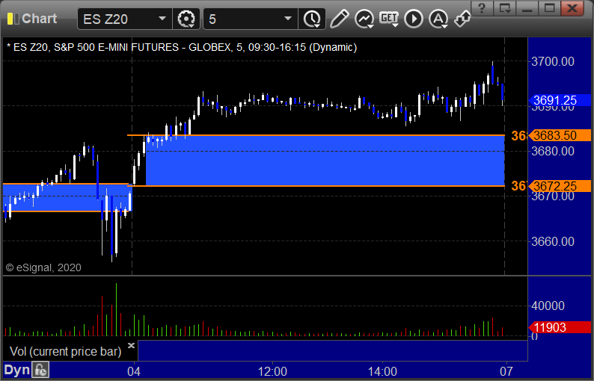Click the Chart window title text
Viewport: 594px width, 381px height.
tap(40, 19)
